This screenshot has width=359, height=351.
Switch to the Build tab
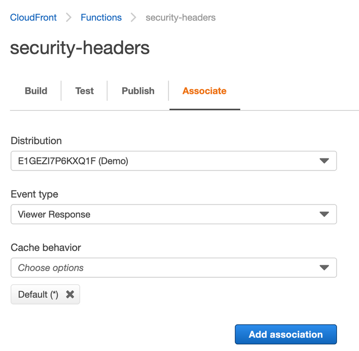(36, 91)
